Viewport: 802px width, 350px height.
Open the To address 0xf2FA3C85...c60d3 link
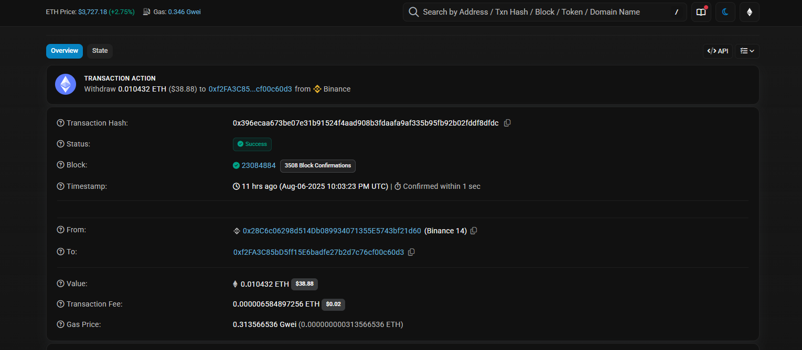318,252
